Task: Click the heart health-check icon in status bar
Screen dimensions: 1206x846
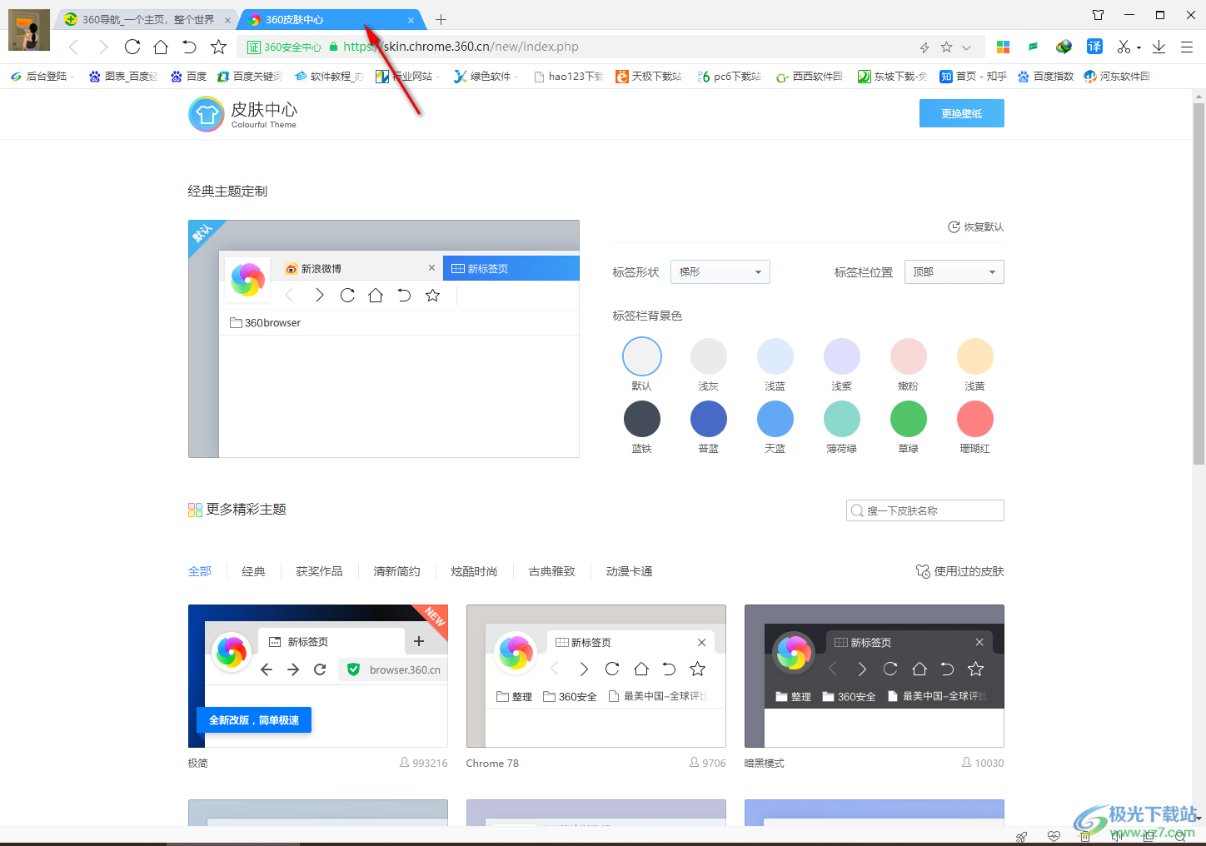Action: point(1054,837)
